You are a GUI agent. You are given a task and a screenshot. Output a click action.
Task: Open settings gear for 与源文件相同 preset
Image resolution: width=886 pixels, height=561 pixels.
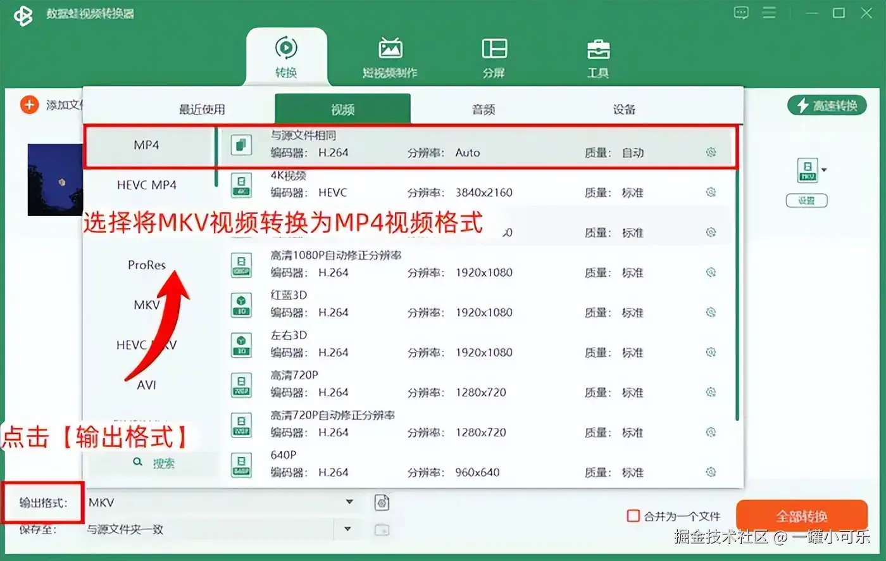[x=711, y=153]
